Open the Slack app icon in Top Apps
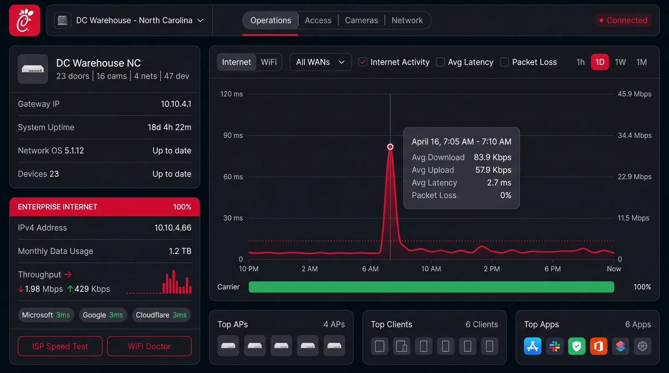Screen dimensions: 669x373 (555, 346)
